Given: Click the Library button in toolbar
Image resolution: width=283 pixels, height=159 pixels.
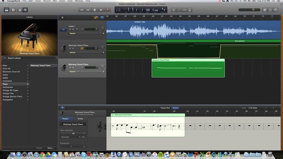Looking at the screenshot, I should [x=7, y=10].
